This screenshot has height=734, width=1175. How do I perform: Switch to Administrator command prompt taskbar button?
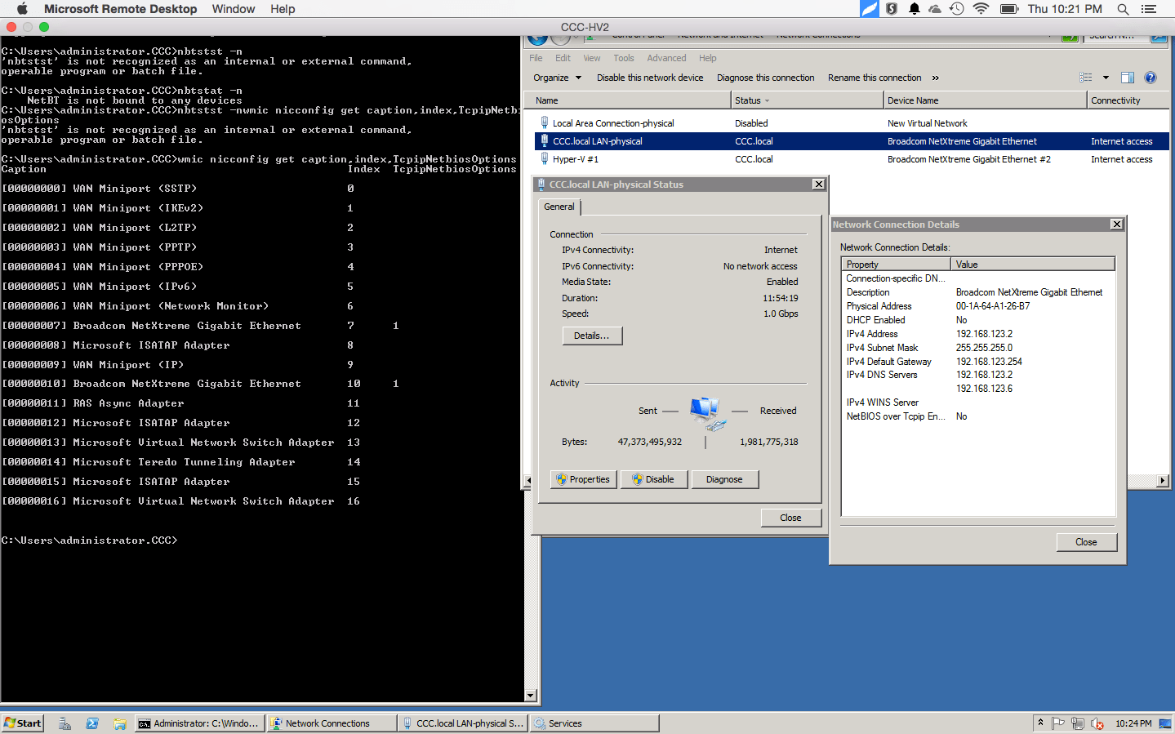click(x=199, y=723)
